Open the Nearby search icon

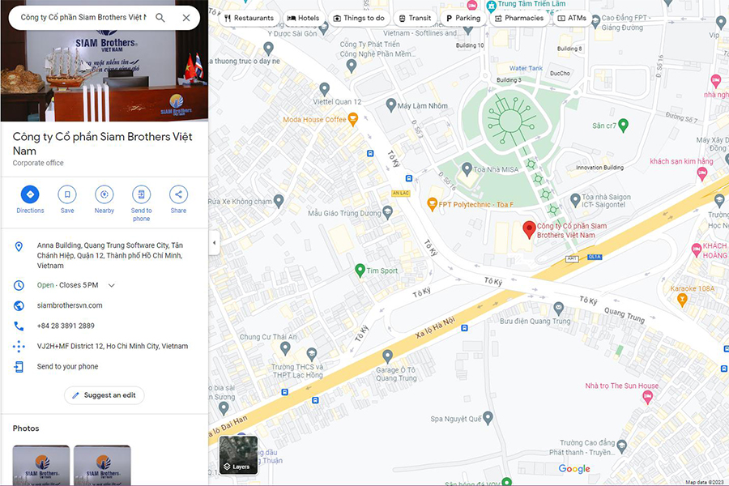[x=104, y=194]
